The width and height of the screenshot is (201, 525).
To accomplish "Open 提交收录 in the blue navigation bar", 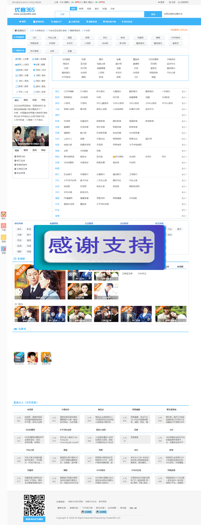I will 127,22.
